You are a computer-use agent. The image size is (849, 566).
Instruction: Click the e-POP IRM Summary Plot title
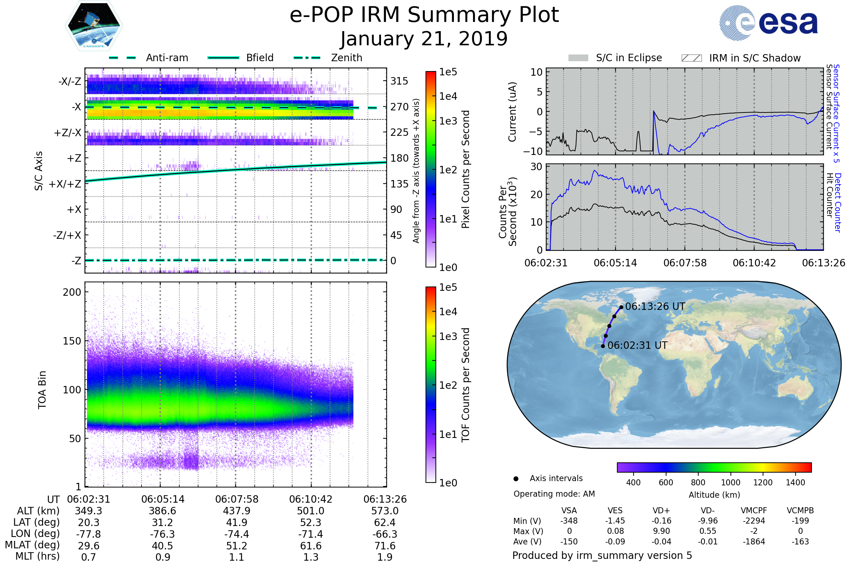click(x=424, y=15)
